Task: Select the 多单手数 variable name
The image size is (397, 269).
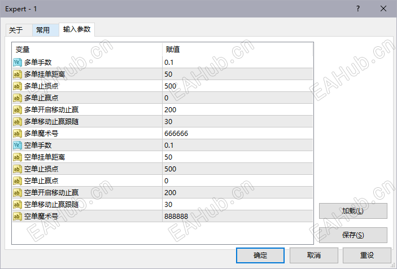Action: [x=38, y=63]
